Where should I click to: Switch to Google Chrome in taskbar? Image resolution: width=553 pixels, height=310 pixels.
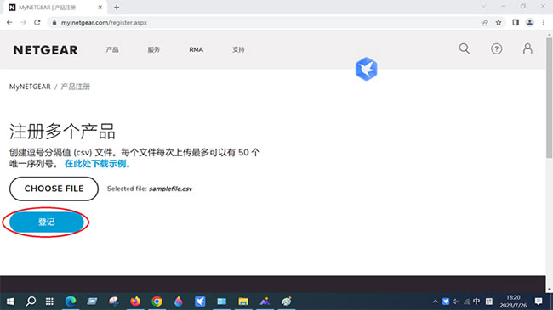(x=157, y=302)
